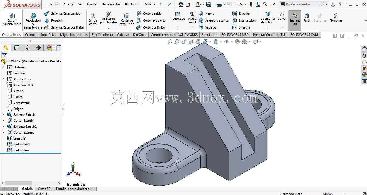Open the Insertar menu
The width and height of the screenshot is (367, 195).
[x=92, y=4]
